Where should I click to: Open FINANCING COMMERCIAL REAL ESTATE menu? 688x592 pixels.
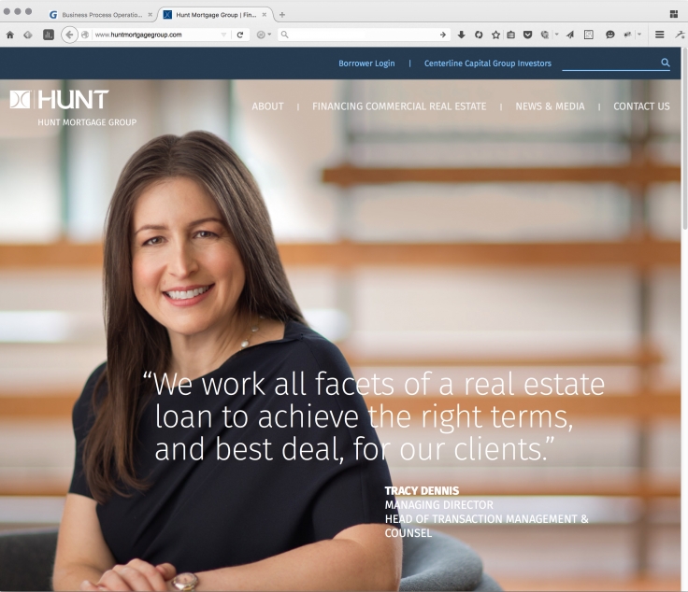pos(399,106)
